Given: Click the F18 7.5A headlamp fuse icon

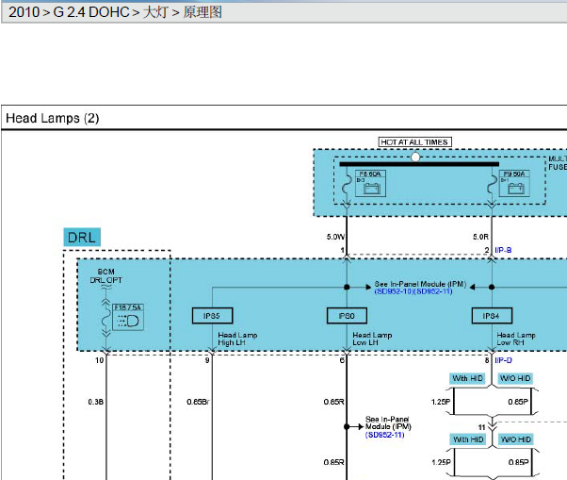Looking at the screenshot, I should pos(128,317).
